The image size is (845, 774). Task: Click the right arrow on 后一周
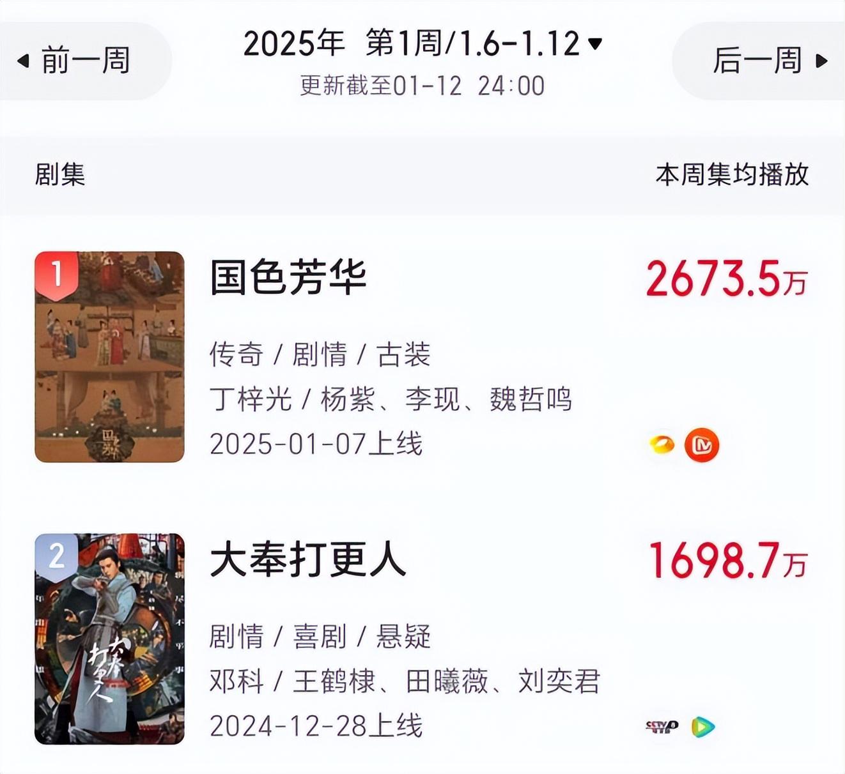(x=822, y=61)
